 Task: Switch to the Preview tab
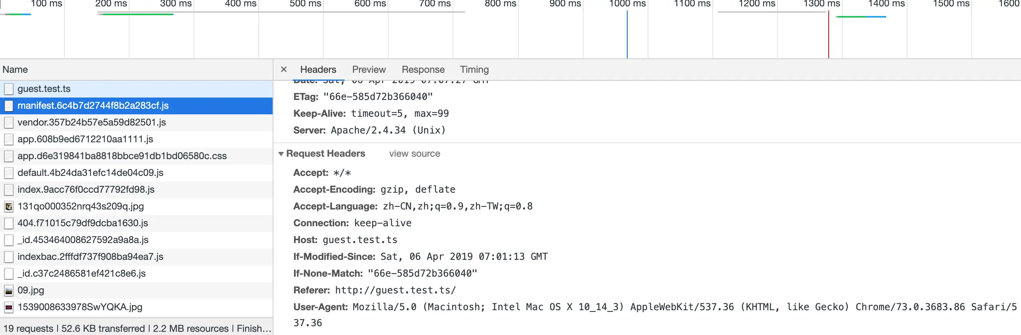pos(369,70)
